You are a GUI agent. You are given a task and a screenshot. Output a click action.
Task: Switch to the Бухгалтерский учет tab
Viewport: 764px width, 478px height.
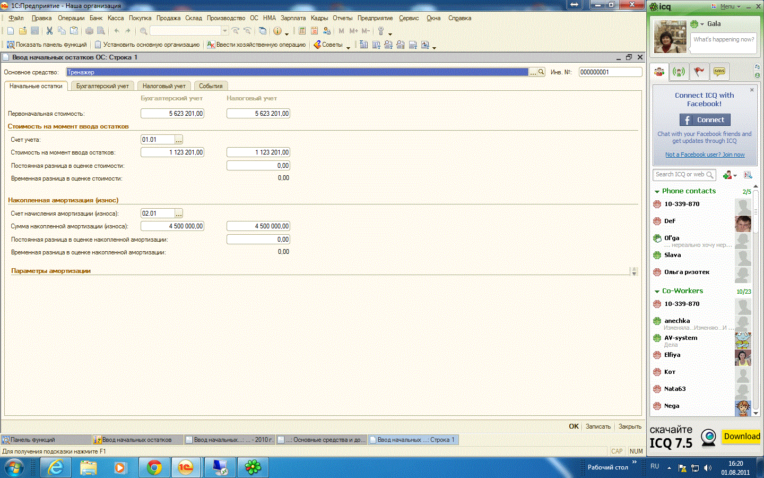pos(102,86)
